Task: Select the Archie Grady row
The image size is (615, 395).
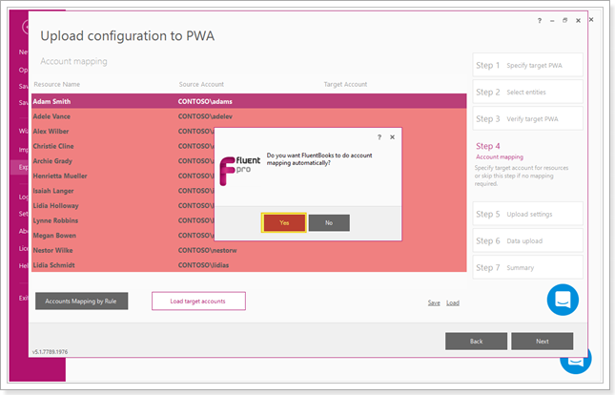Action: [123, 161]
